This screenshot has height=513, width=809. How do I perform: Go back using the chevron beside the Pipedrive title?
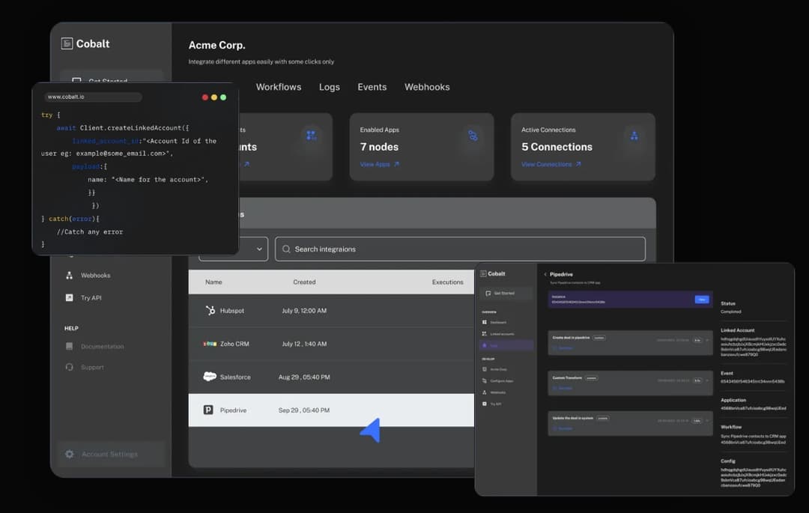pos(545,274)
